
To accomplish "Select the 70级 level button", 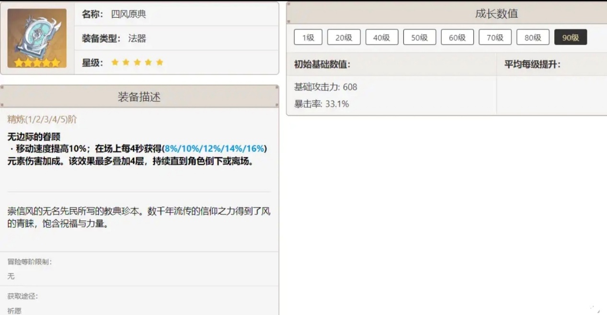I will coord(495,37).
